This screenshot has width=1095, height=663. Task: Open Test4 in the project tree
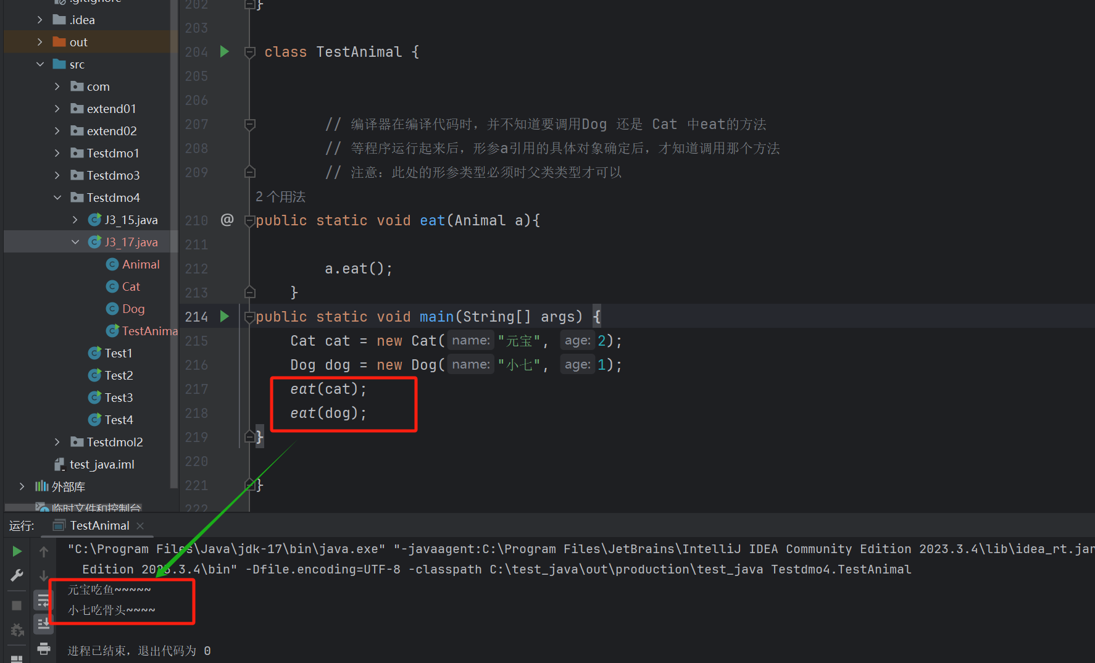point(119,420)
